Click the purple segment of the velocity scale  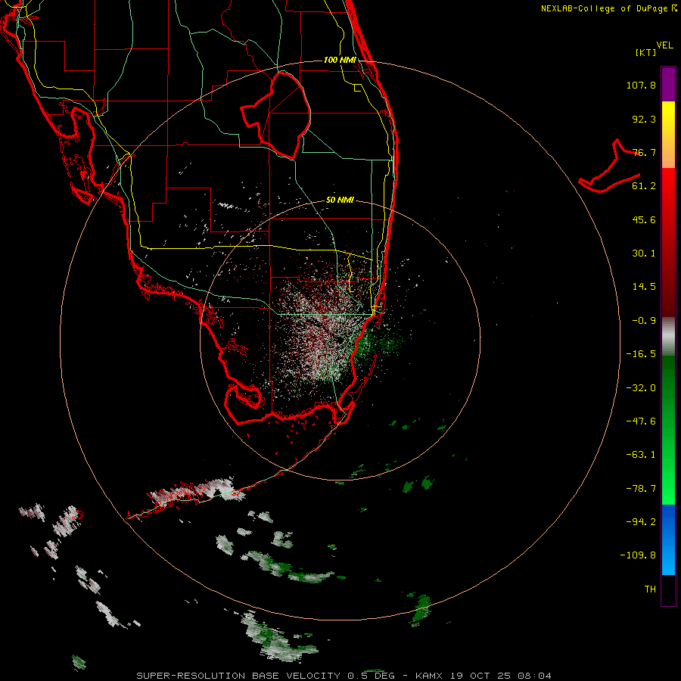[x=668, y=84]
